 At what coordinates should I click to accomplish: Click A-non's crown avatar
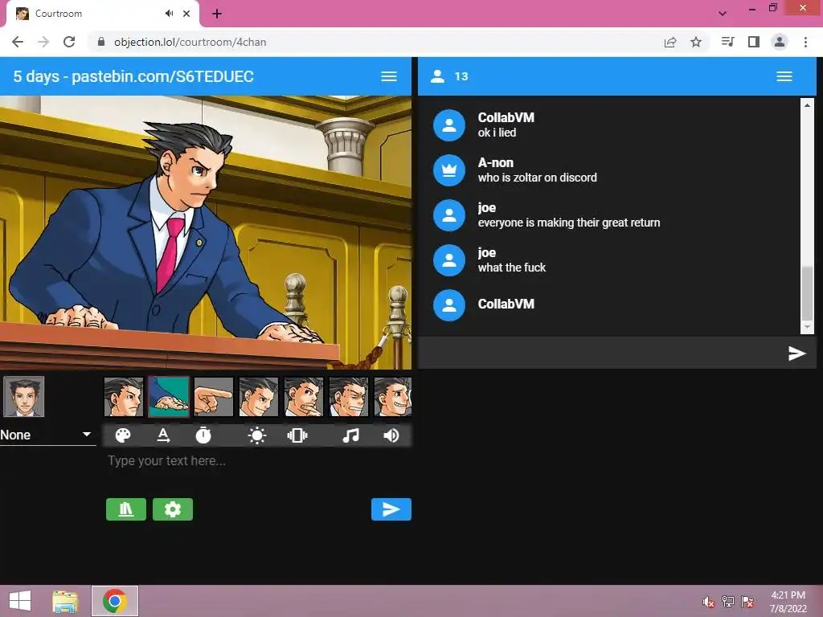[x=449, y=170]
